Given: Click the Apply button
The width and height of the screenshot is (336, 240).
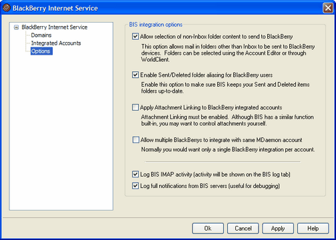Looking at the screenshot, I should (278, 229).
